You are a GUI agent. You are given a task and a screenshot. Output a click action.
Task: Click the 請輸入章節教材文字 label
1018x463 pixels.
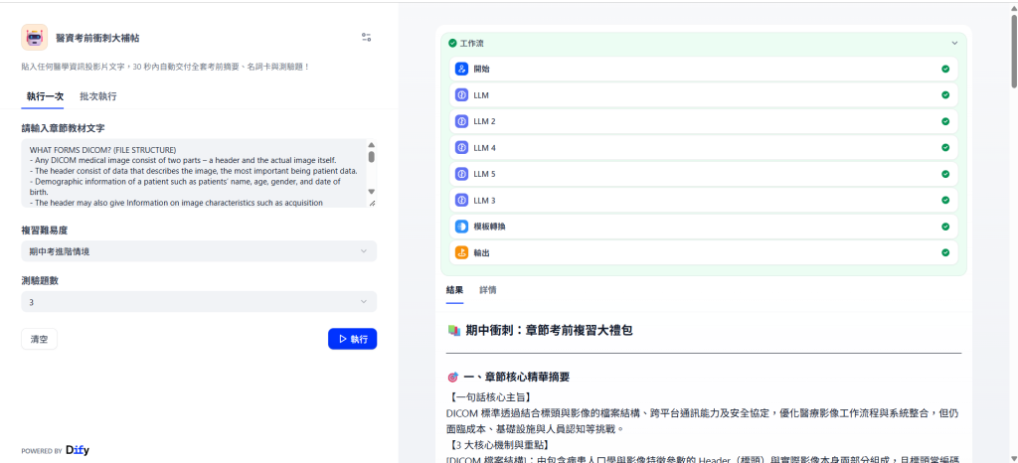click(x=63, y=128)
